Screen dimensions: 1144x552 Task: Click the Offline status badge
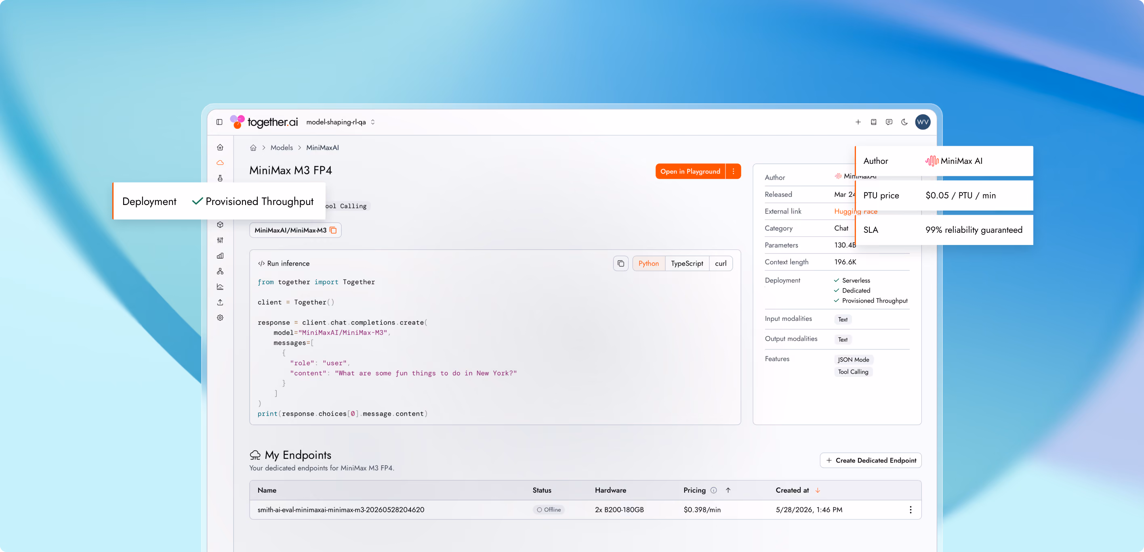[x=549, y=510]
